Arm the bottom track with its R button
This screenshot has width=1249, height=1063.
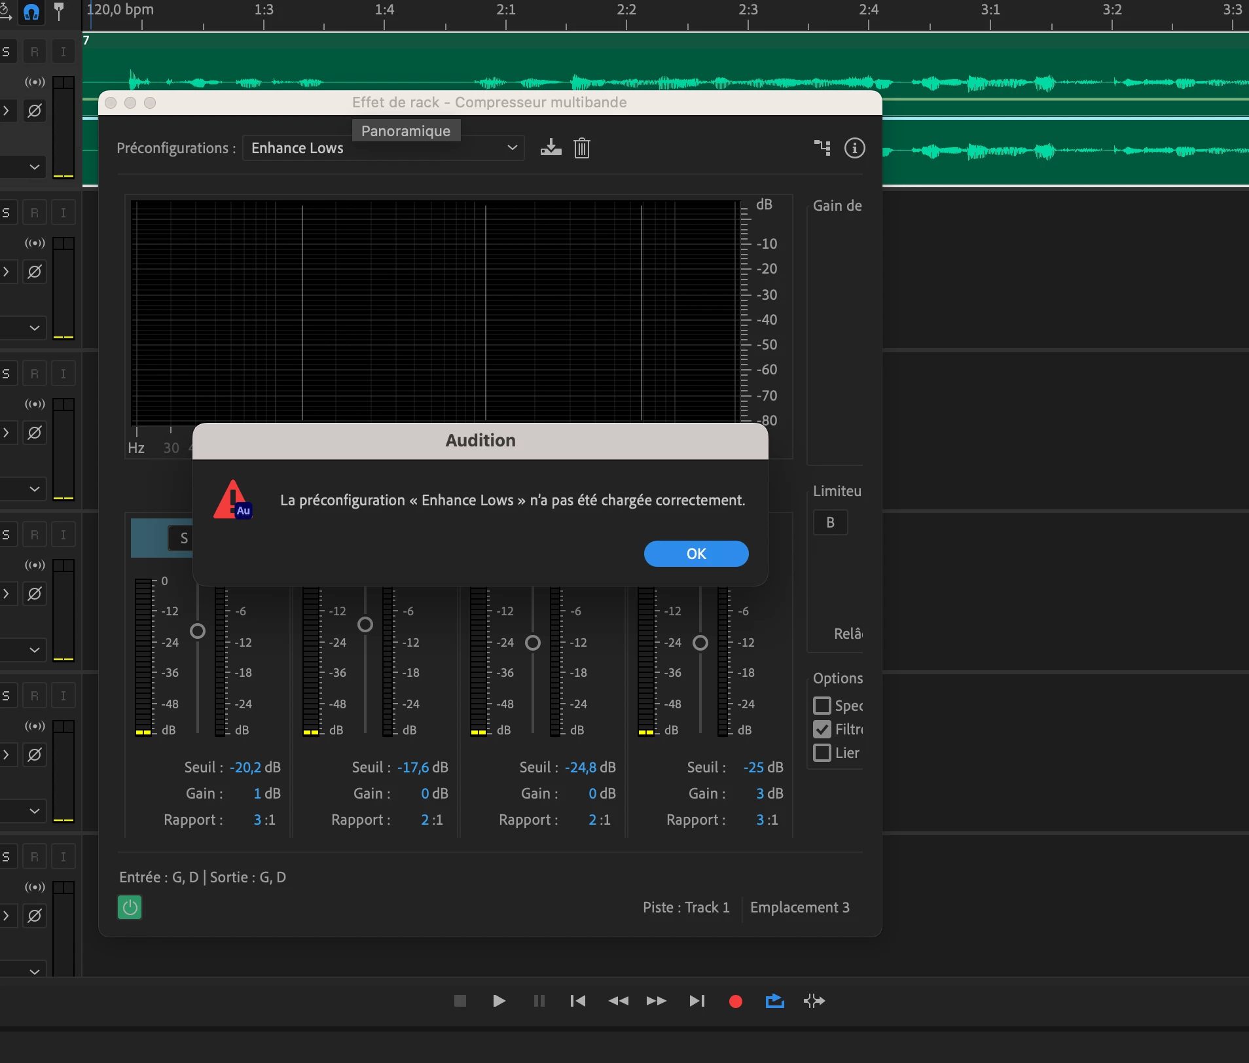[35, 857]
